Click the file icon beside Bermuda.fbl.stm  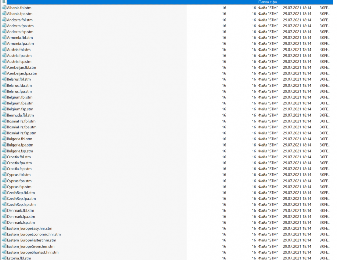tap(4, 115)
